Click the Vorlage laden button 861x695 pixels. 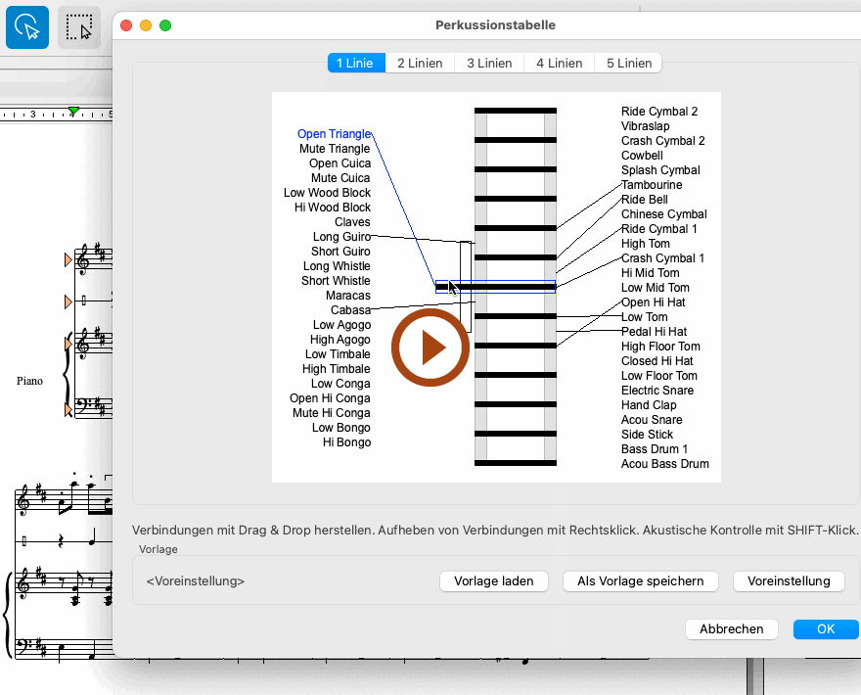click(x=493, y=580)
